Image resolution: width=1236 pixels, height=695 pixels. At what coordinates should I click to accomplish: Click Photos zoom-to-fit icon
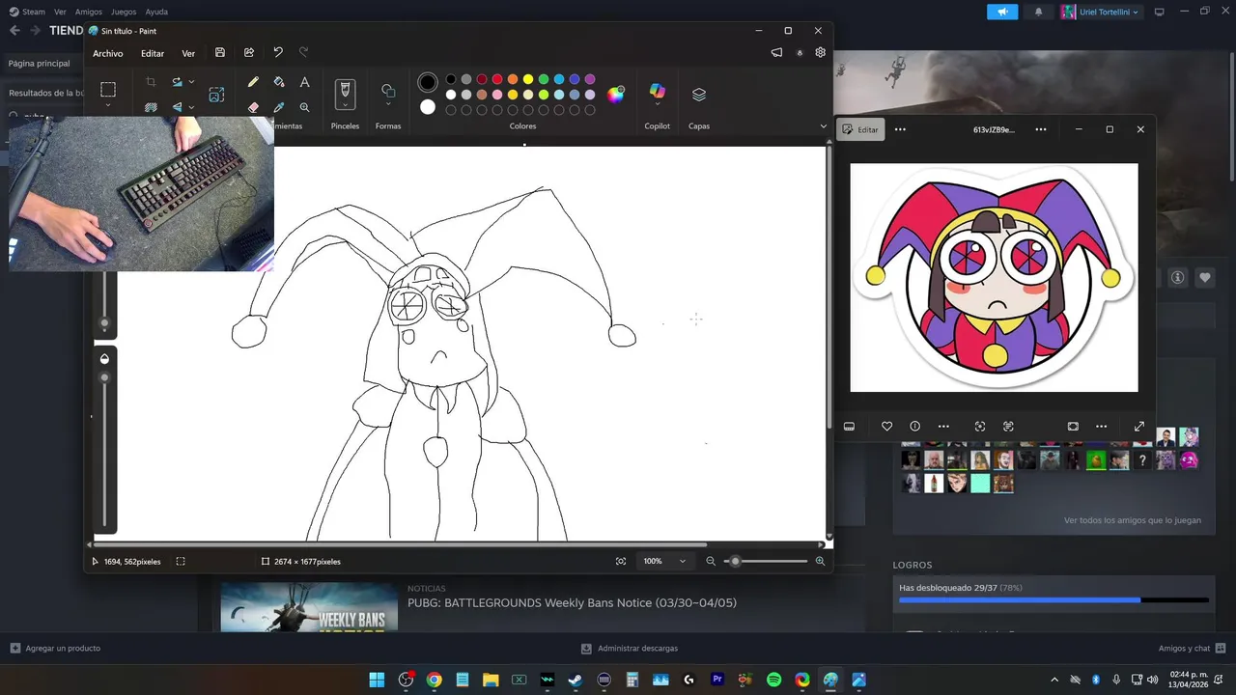(x=1073, y=426)
